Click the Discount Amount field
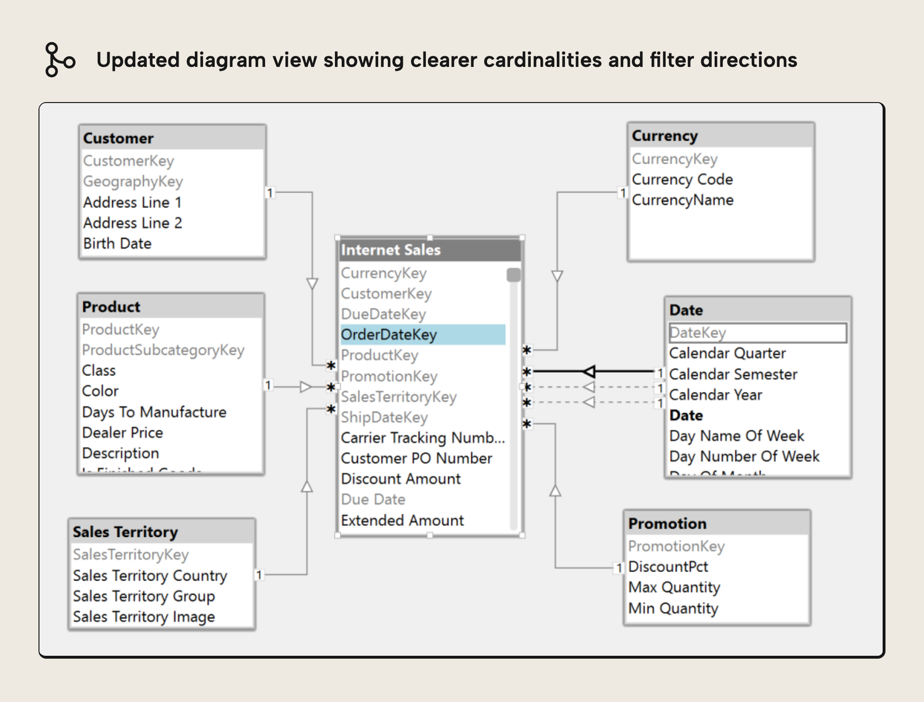Viewport: 924px width, 702px height. [x=401, y=479]
